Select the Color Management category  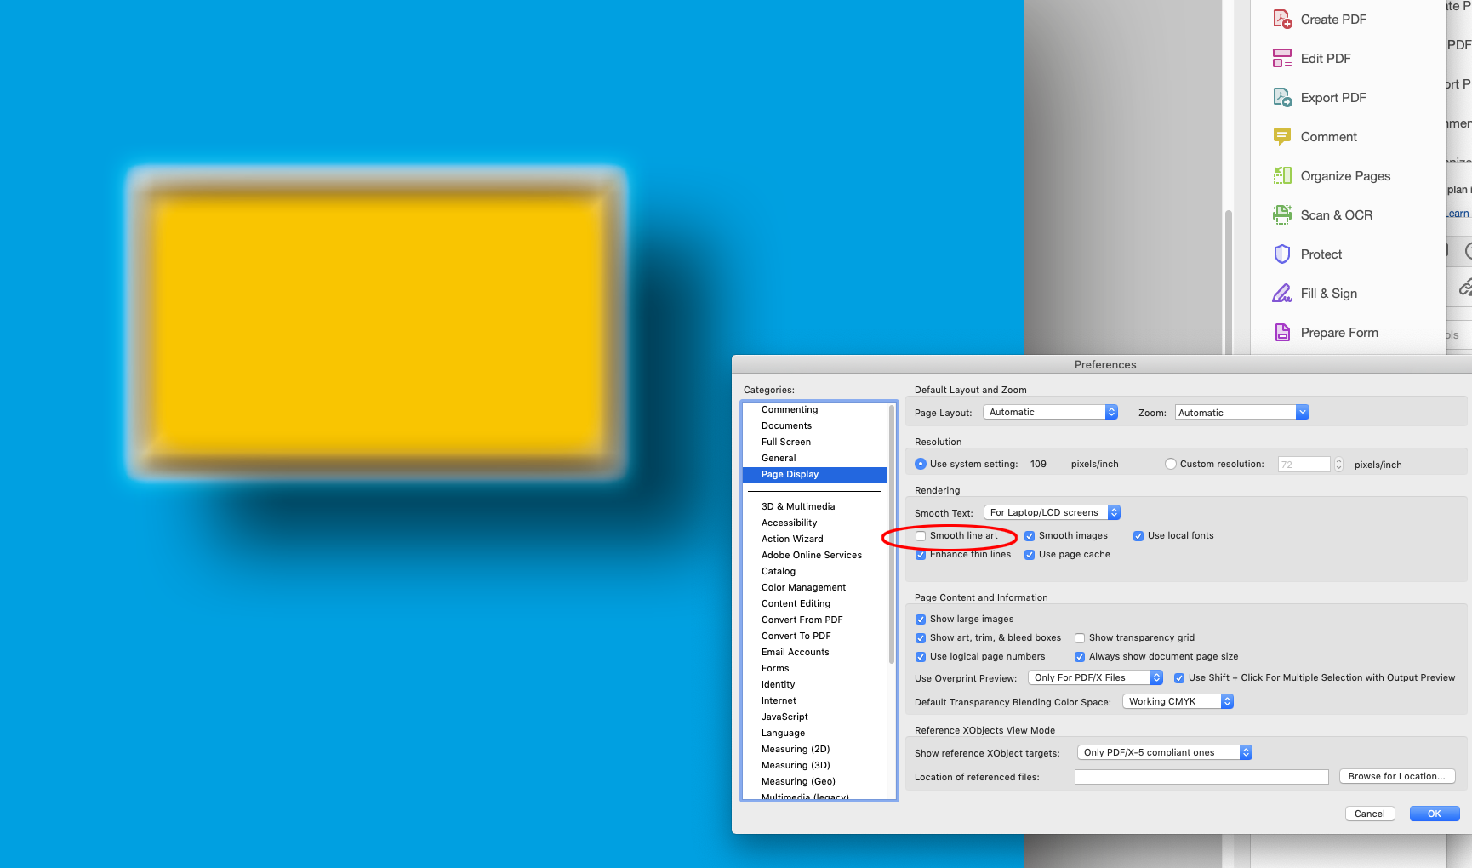click(x=802, y=587)
